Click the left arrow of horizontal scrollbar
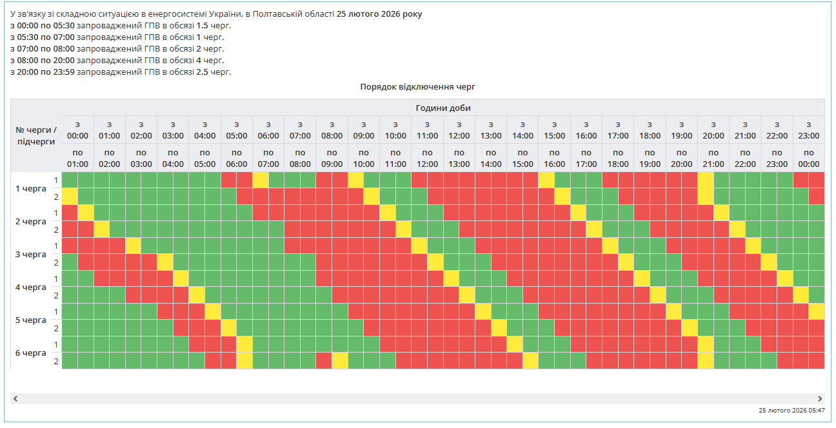This screenshot has height=428, width=836. click(x=15, y=399)
